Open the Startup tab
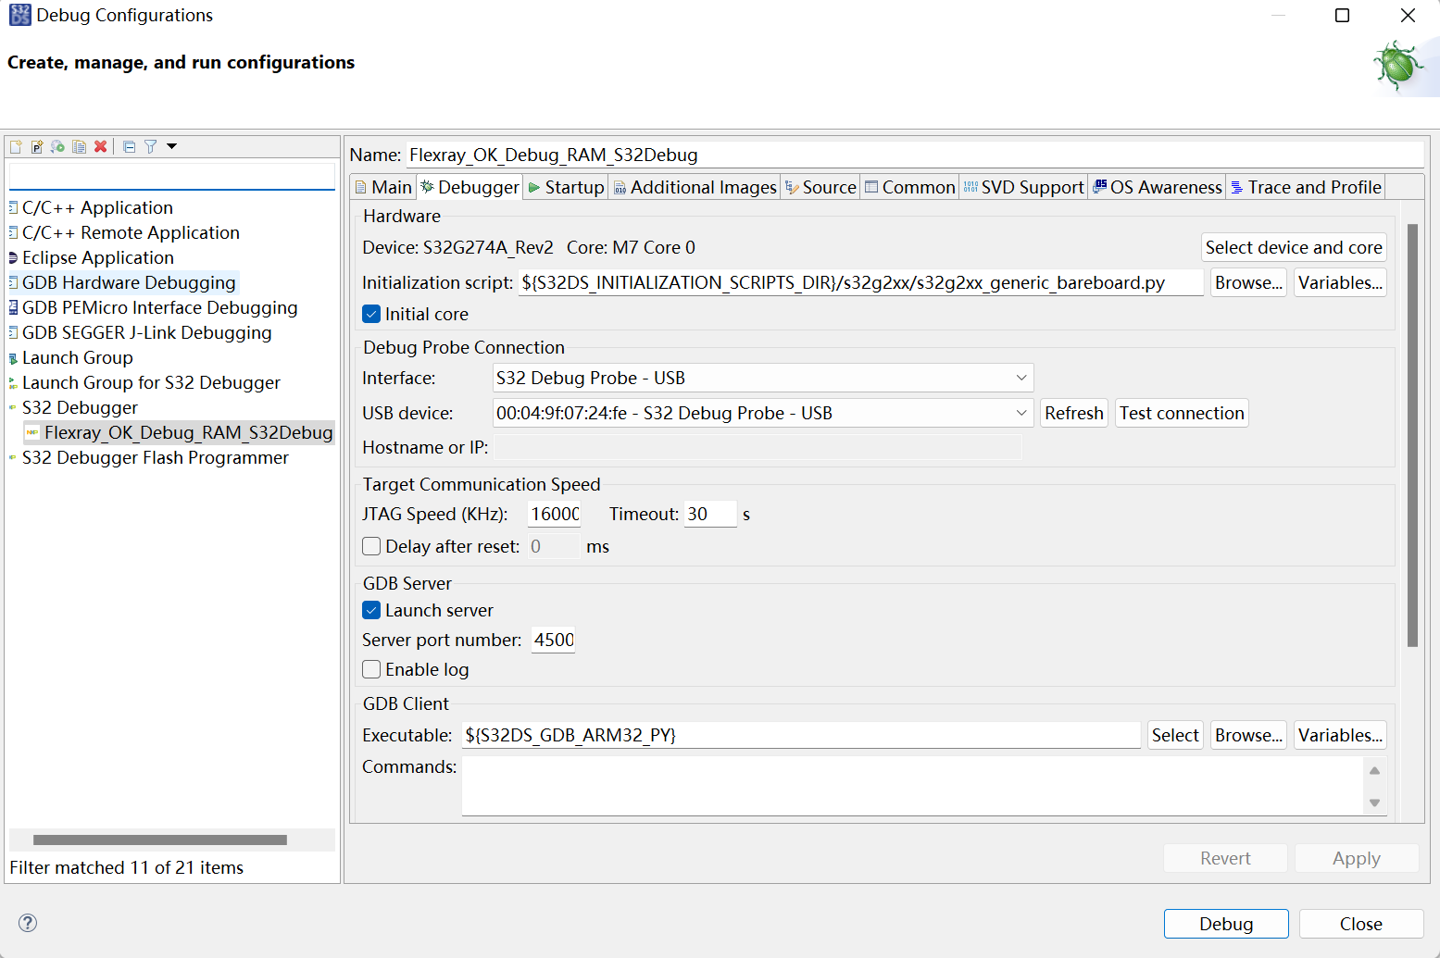This screenshot has width=1440, height=958. pos(566,187)
